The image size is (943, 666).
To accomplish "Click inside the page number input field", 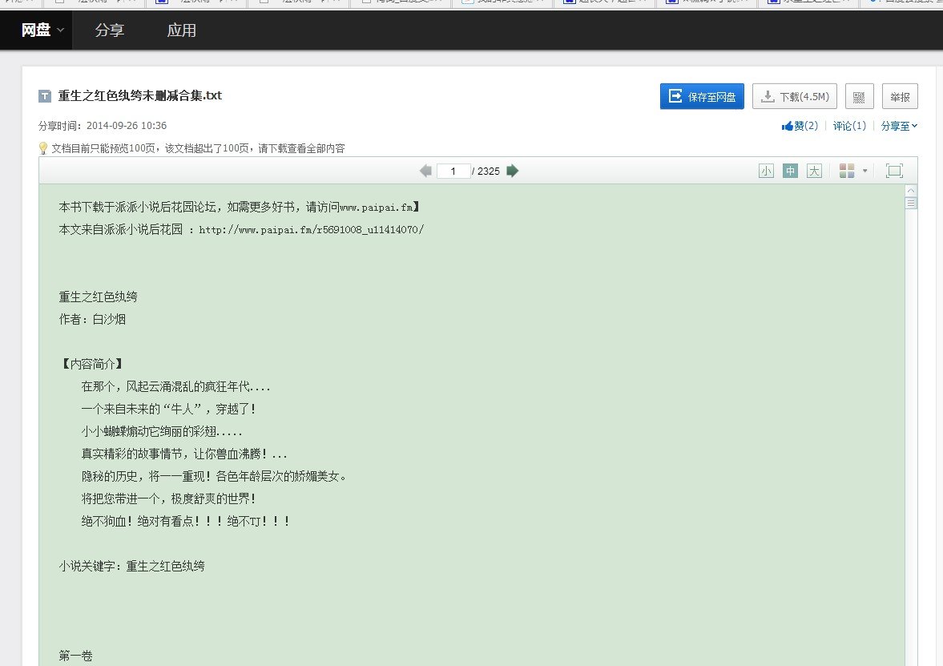I will click(452, 170).
